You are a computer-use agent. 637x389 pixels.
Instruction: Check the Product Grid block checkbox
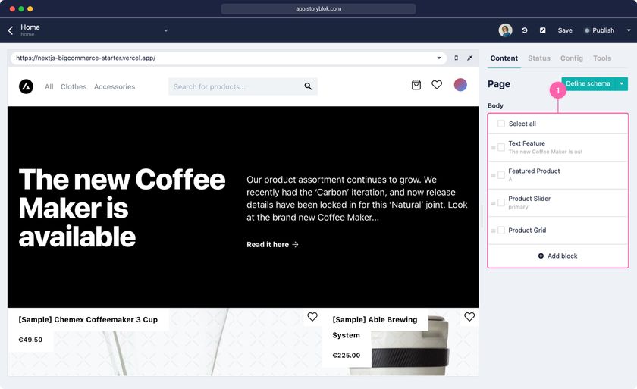pyautogui.click(x=501, y=231)
